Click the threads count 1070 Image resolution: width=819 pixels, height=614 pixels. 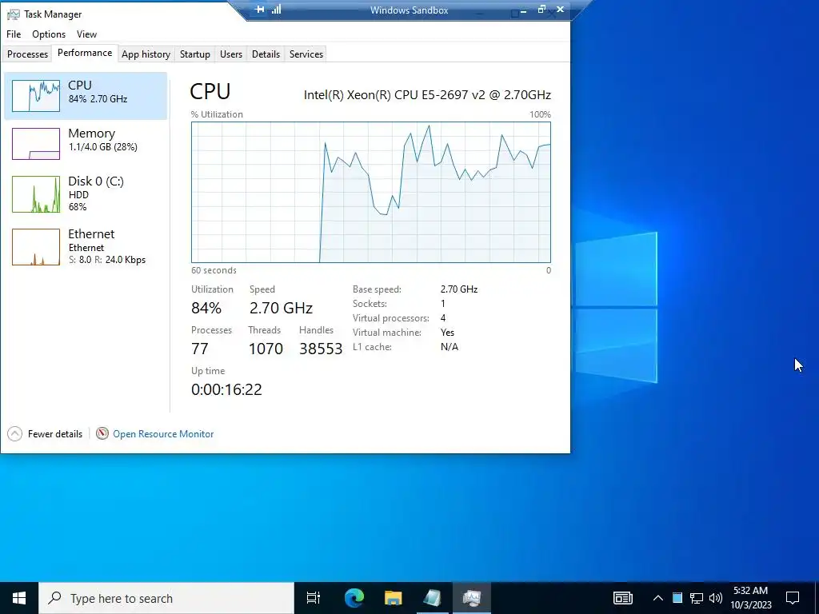point(266,349)
